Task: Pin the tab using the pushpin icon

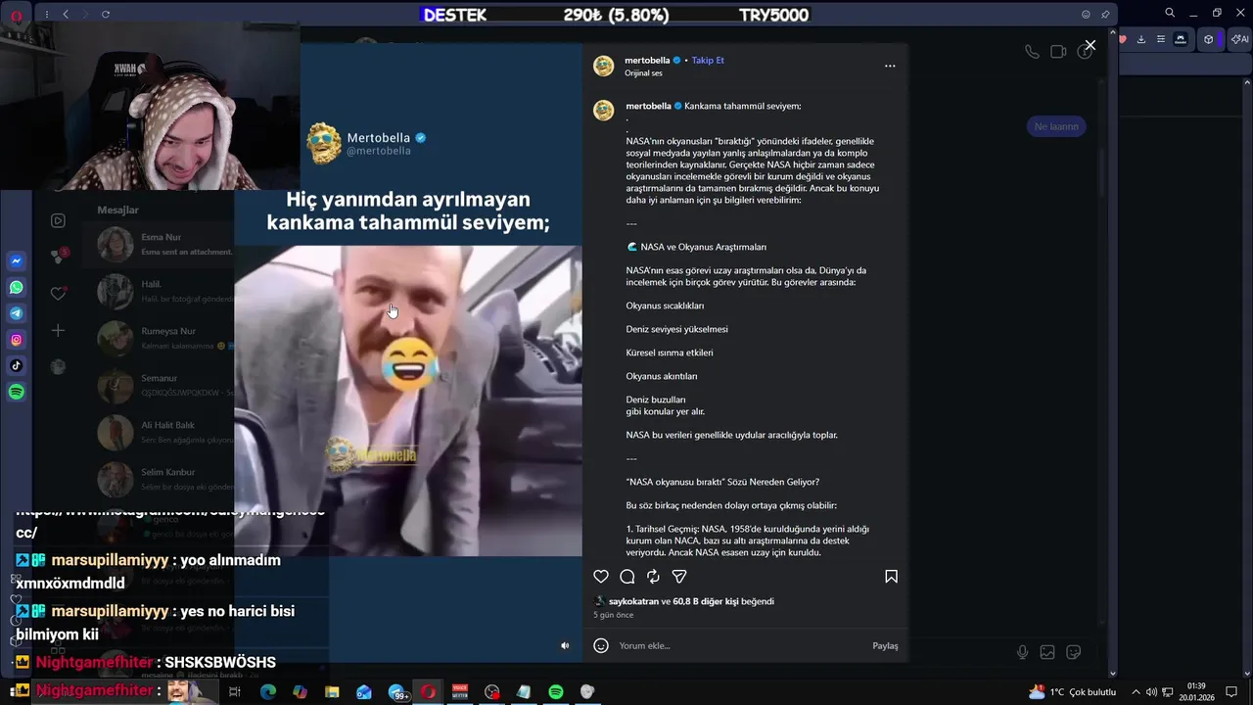Action: tap(1105, 15)
